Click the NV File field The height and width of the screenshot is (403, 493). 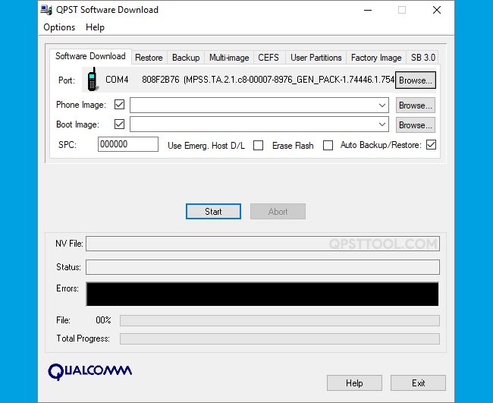[262, 244]
